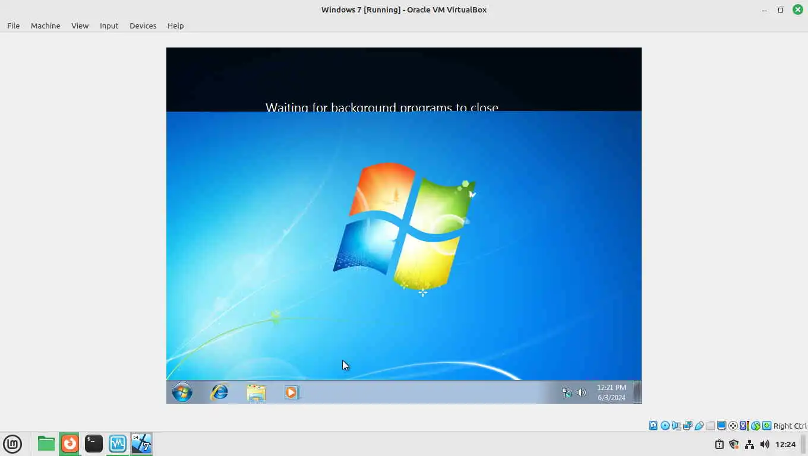Open the Linux Mint start menu
Viewport: 808px width, 456px height.
point(12,444)
